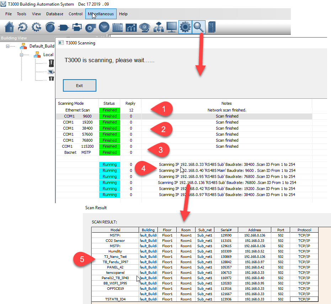Select the COM1 9600 scan row
Viewport: 331px width, 304px height.
pyautogui.click(x=184, y=116)
